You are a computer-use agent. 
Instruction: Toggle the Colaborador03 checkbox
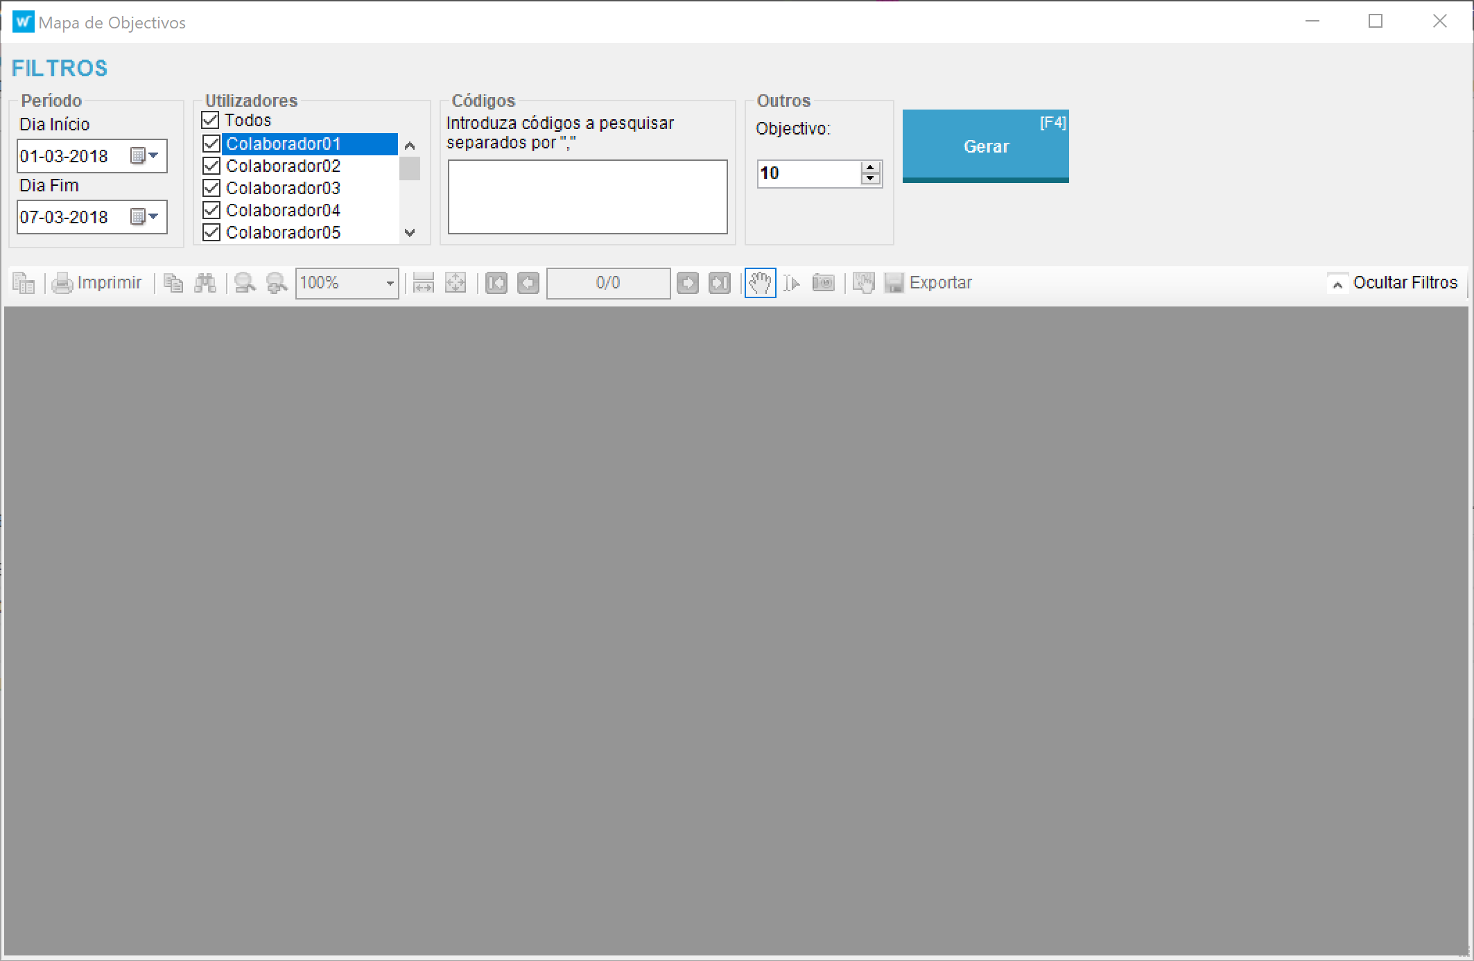click(211, 188)
